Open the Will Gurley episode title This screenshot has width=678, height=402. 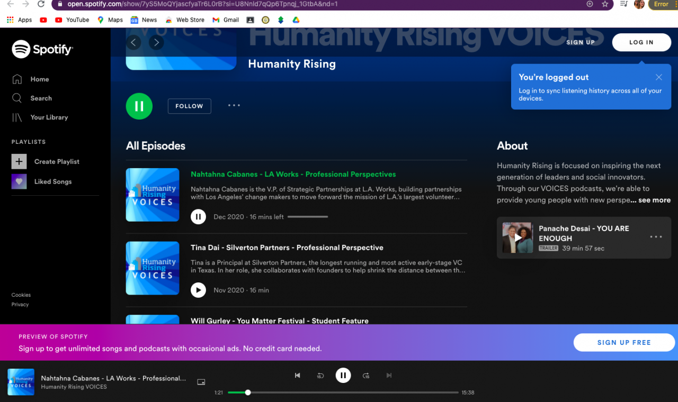point(280,321)
